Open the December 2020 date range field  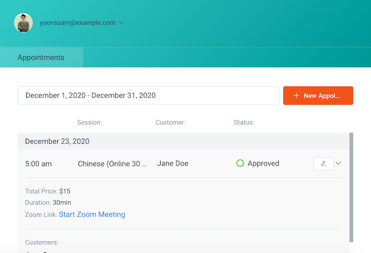pyautogui.click(x=148, y=96)
